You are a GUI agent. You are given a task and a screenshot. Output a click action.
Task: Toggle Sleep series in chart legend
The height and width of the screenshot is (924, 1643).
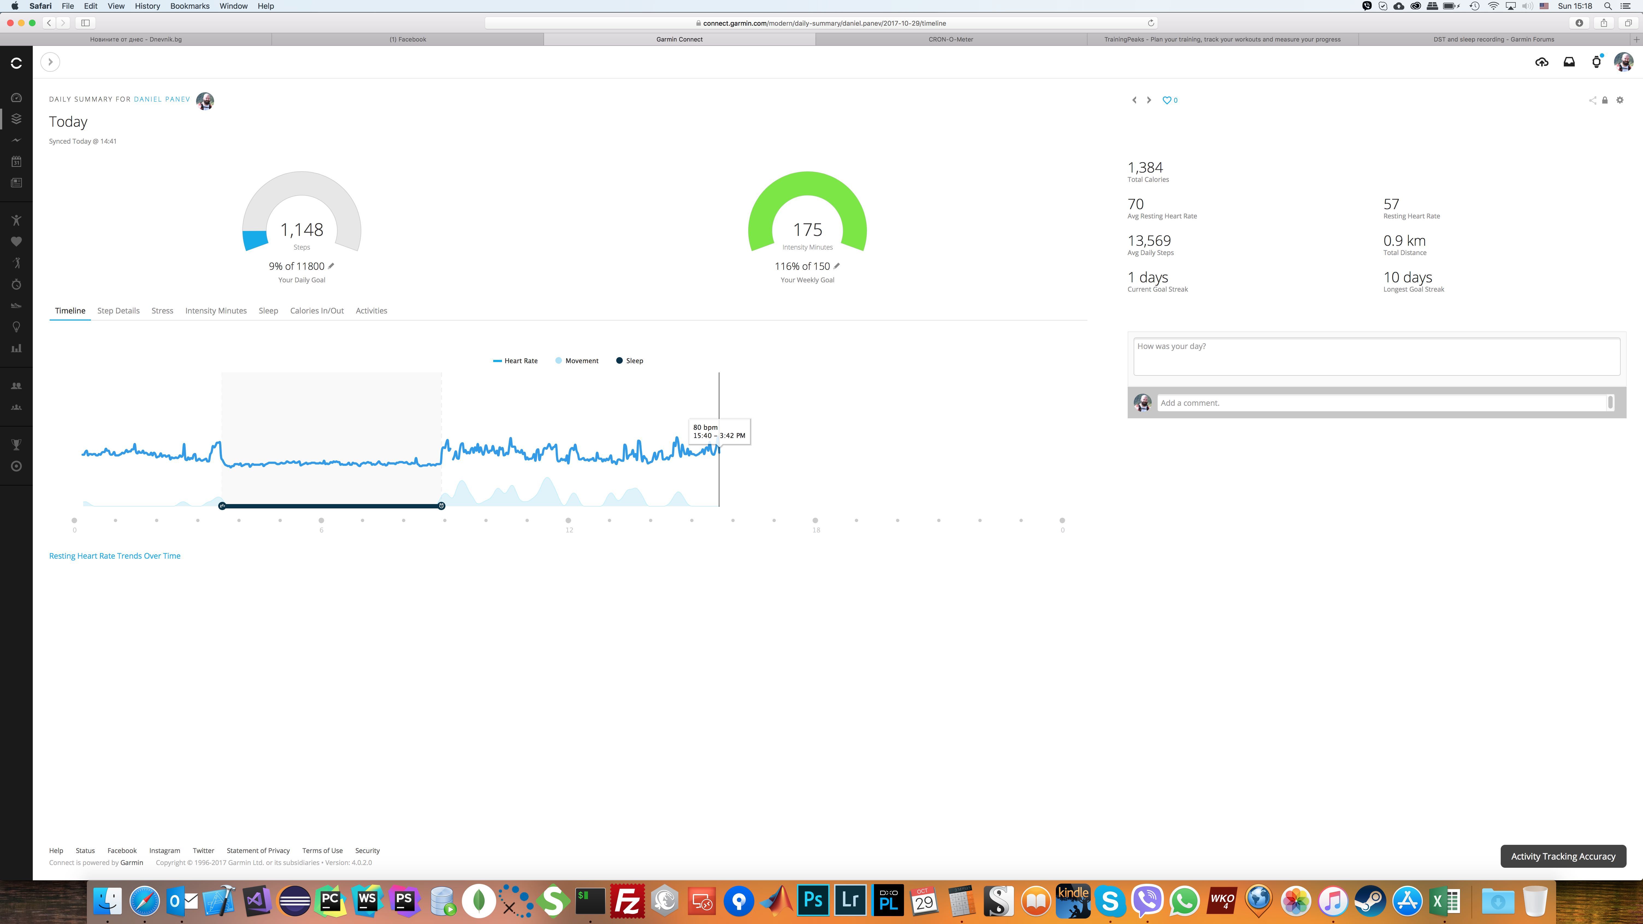click(630, 361)
